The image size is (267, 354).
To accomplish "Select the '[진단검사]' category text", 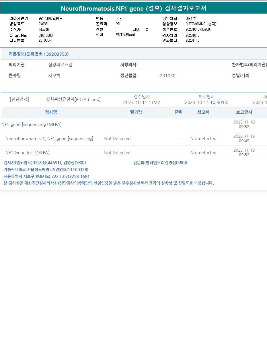I will pos(19,99).
